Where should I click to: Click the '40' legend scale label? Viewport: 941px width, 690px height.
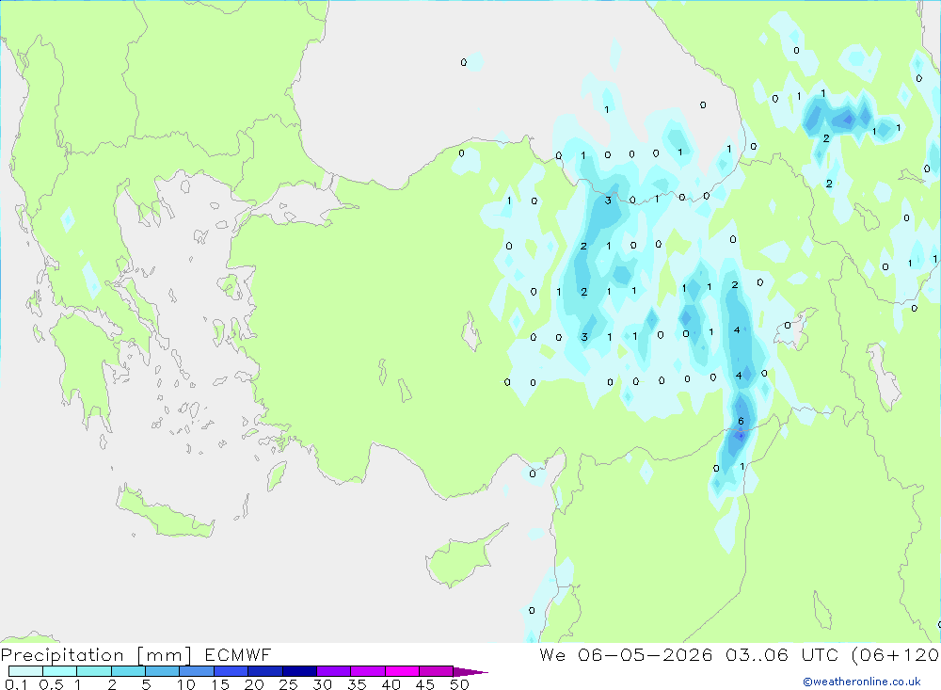pos(391,684)
